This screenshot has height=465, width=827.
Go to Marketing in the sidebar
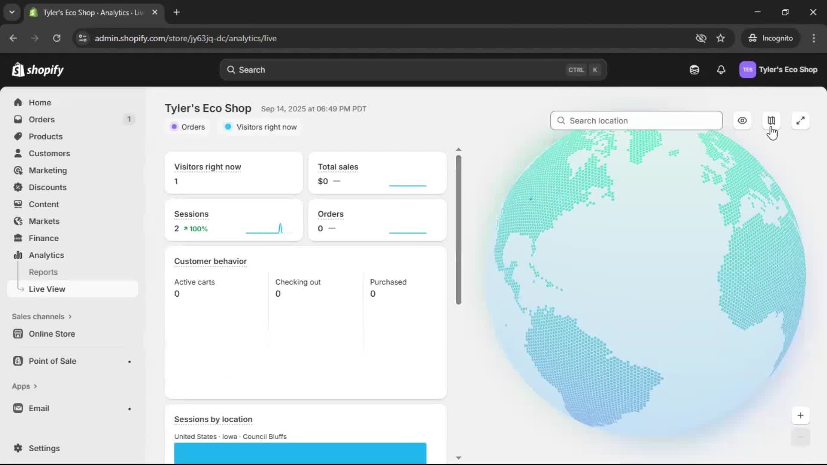(x=47, y=170)
